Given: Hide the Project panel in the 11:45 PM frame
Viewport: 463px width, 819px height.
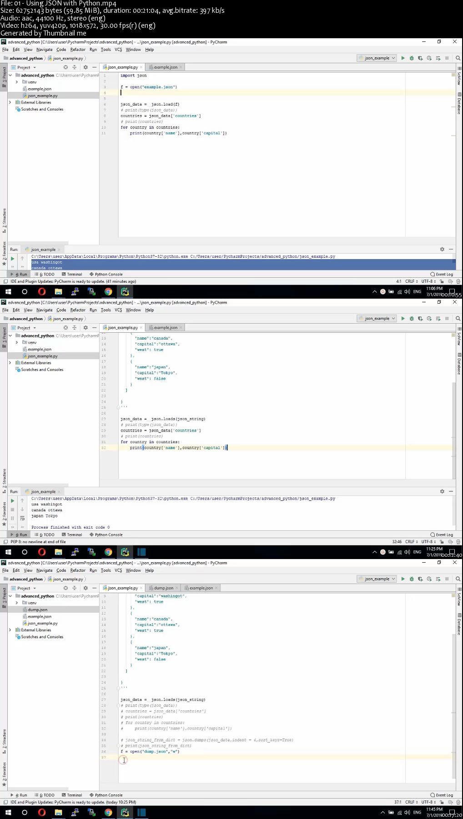Looking at the screenshot, I should (x=94, y=588).
